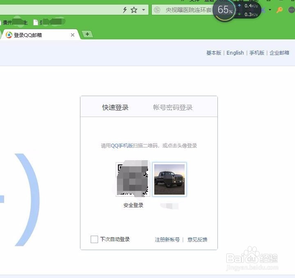295x278 pixels.
Task: Open a new tab with plus button
Action: (87, 34)
